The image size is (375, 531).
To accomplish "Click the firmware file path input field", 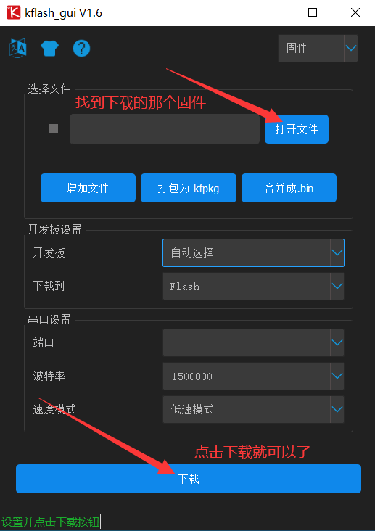I will 165,129.
